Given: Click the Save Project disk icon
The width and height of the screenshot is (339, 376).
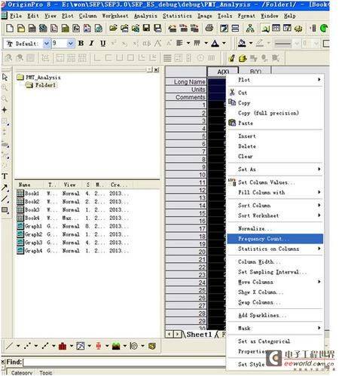Looking at the screenshot, I should (146, 29).
